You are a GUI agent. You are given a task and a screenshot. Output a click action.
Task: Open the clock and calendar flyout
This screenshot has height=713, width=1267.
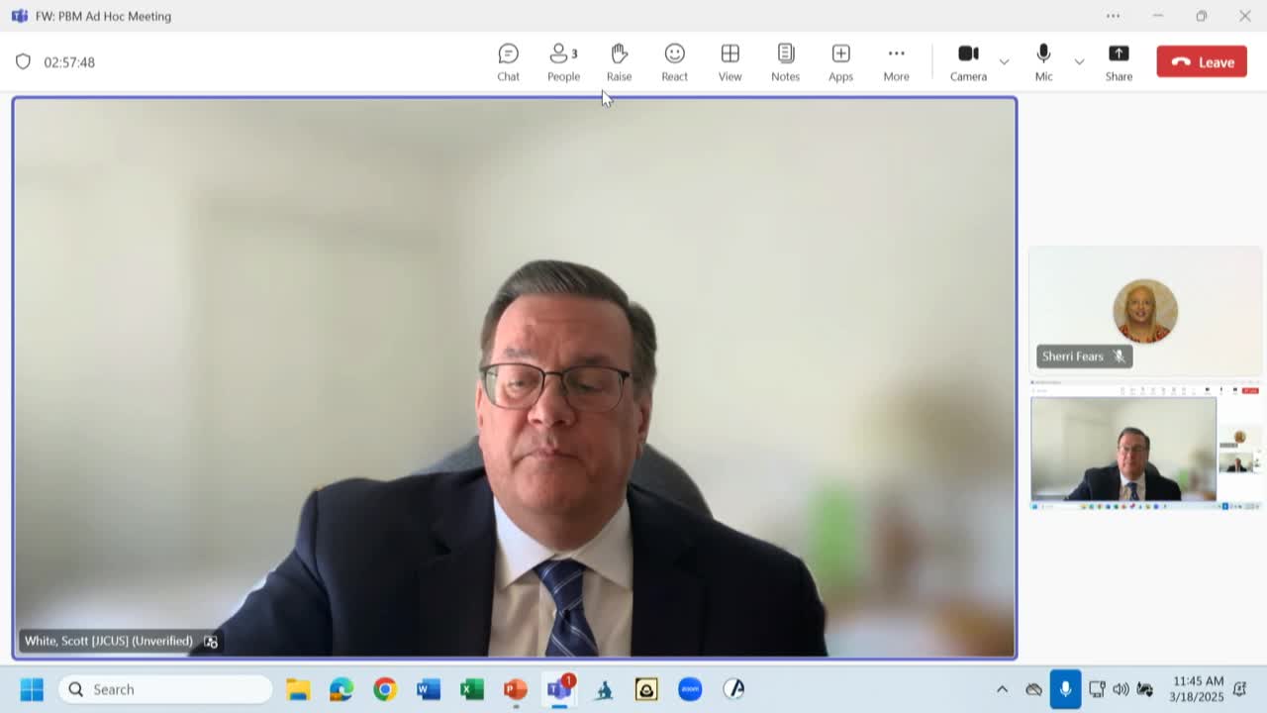coord(1198,689)
